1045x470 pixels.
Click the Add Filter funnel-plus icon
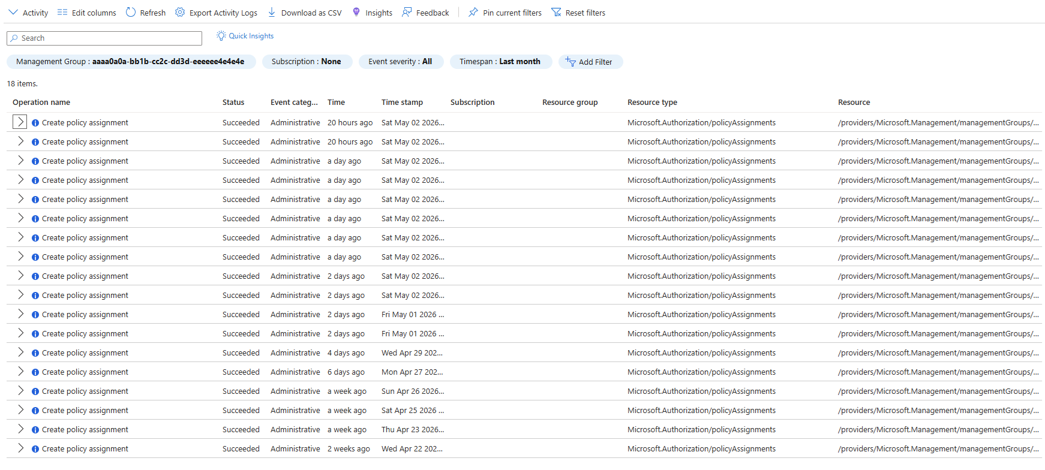570,61
